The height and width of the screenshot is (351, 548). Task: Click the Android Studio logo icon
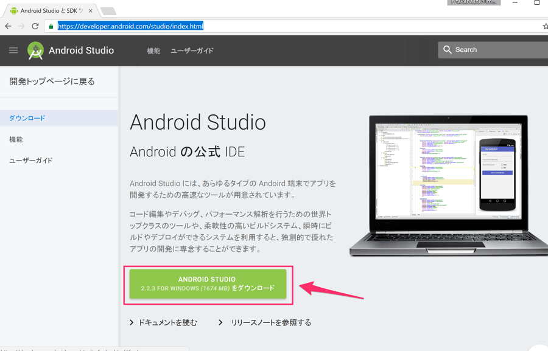(35, 50)
